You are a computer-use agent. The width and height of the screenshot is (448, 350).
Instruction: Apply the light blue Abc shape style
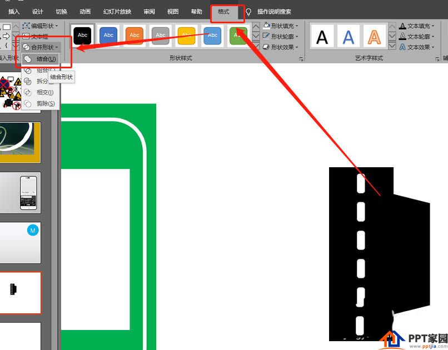[212, 36]
